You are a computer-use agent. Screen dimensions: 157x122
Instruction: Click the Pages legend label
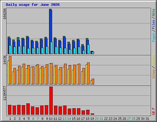(x=154, y=37)
